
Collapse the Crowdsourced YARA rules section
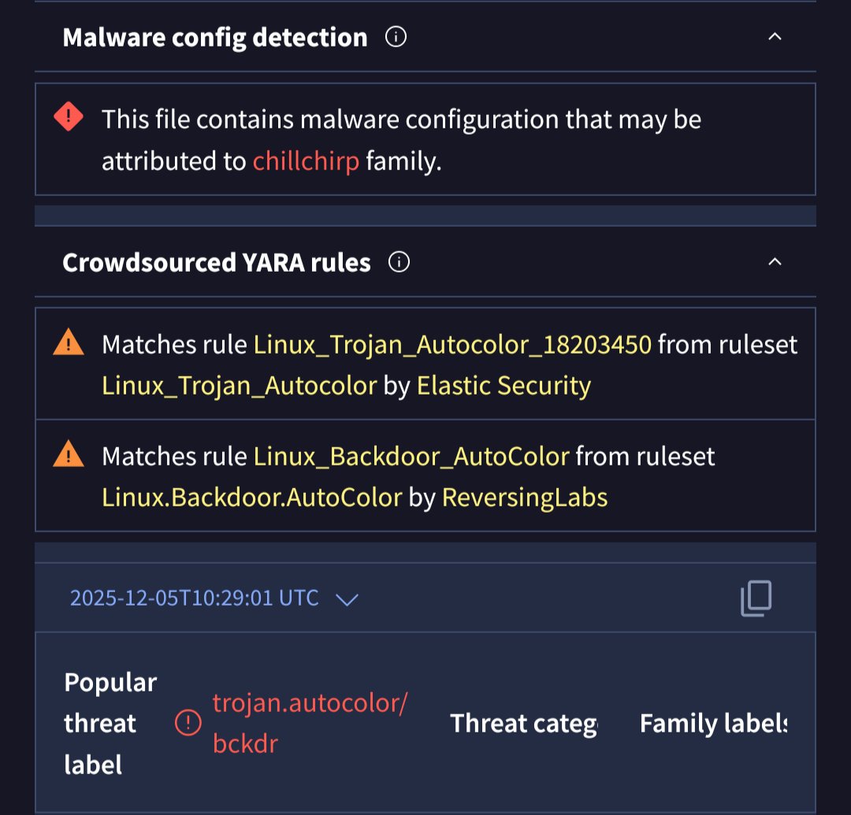pyautogui.click(x=775, y=262)
